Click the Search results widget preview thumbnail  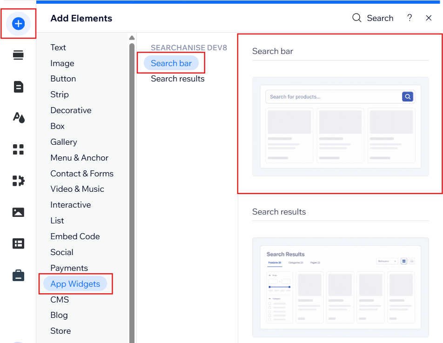pos(341,287)
